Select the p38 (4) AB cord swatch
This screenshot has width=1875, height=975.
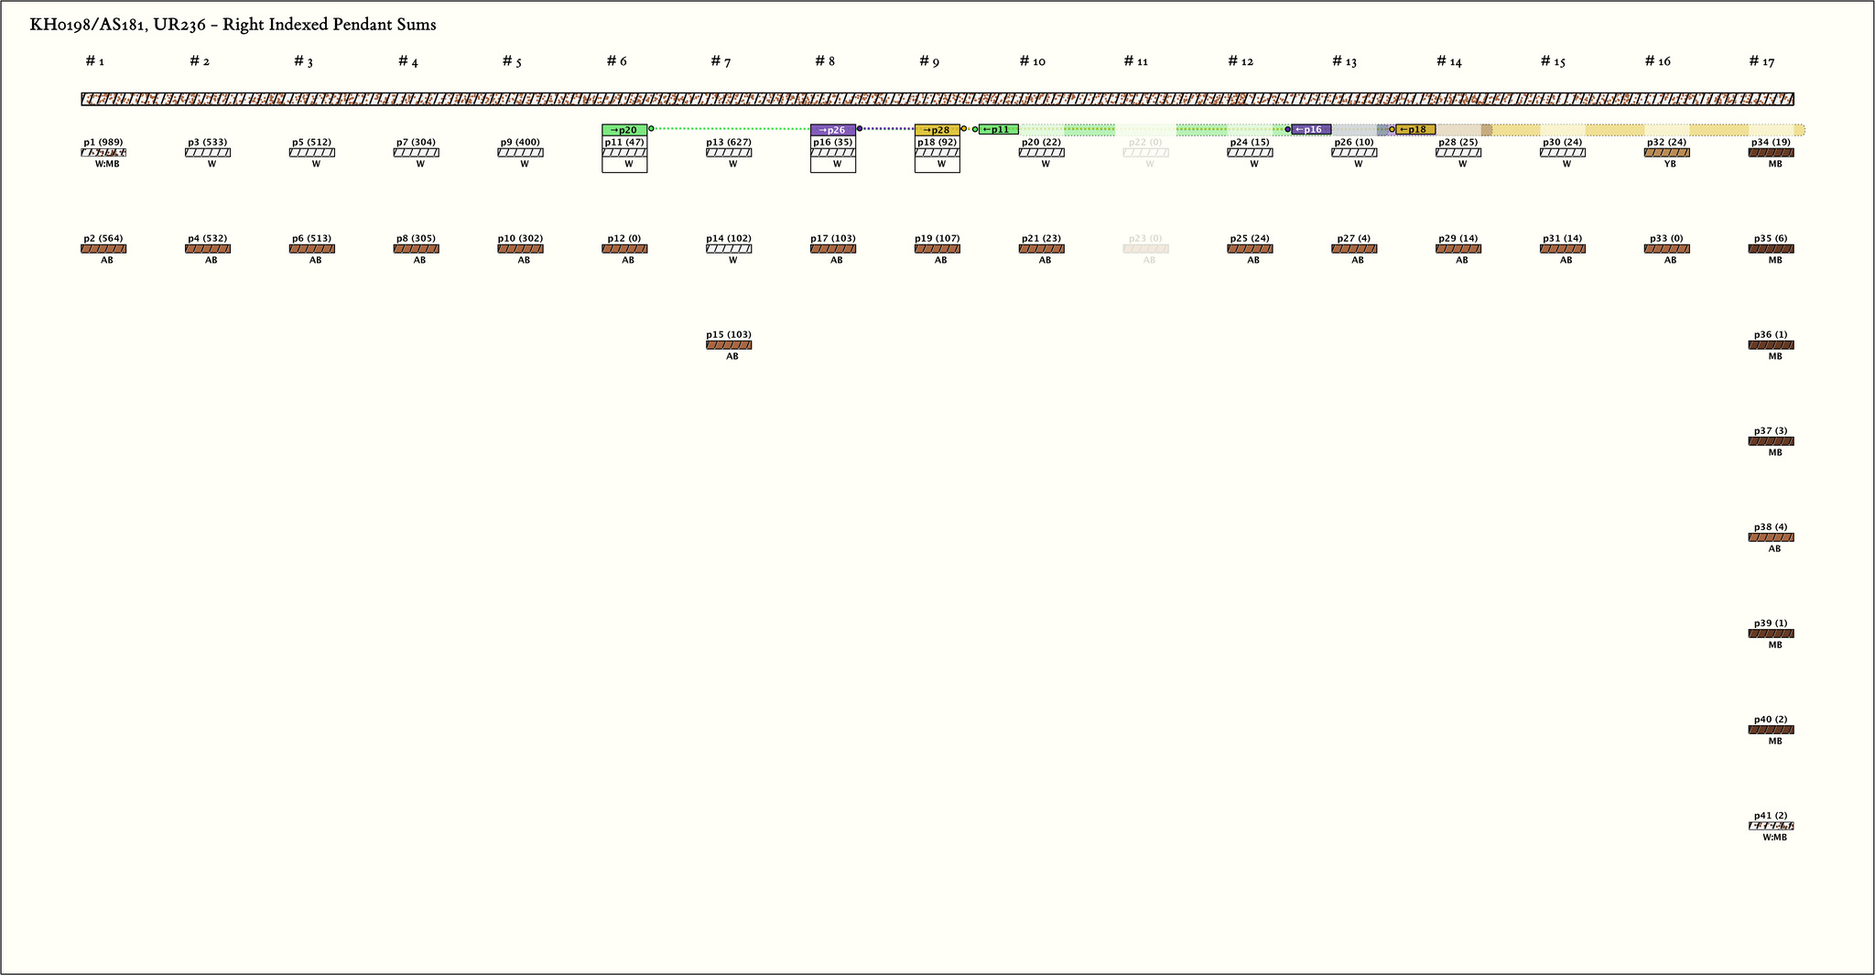coord(1771,537)
